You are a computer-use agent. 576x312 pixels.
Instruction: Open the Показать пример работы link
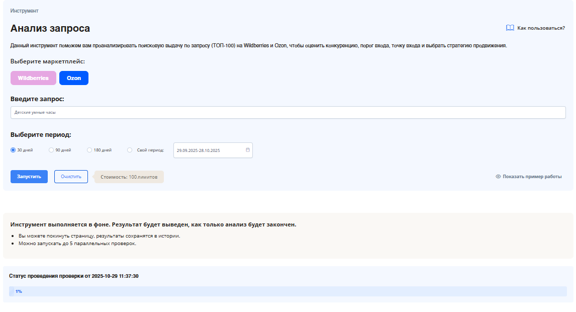[x=532, y=177]
